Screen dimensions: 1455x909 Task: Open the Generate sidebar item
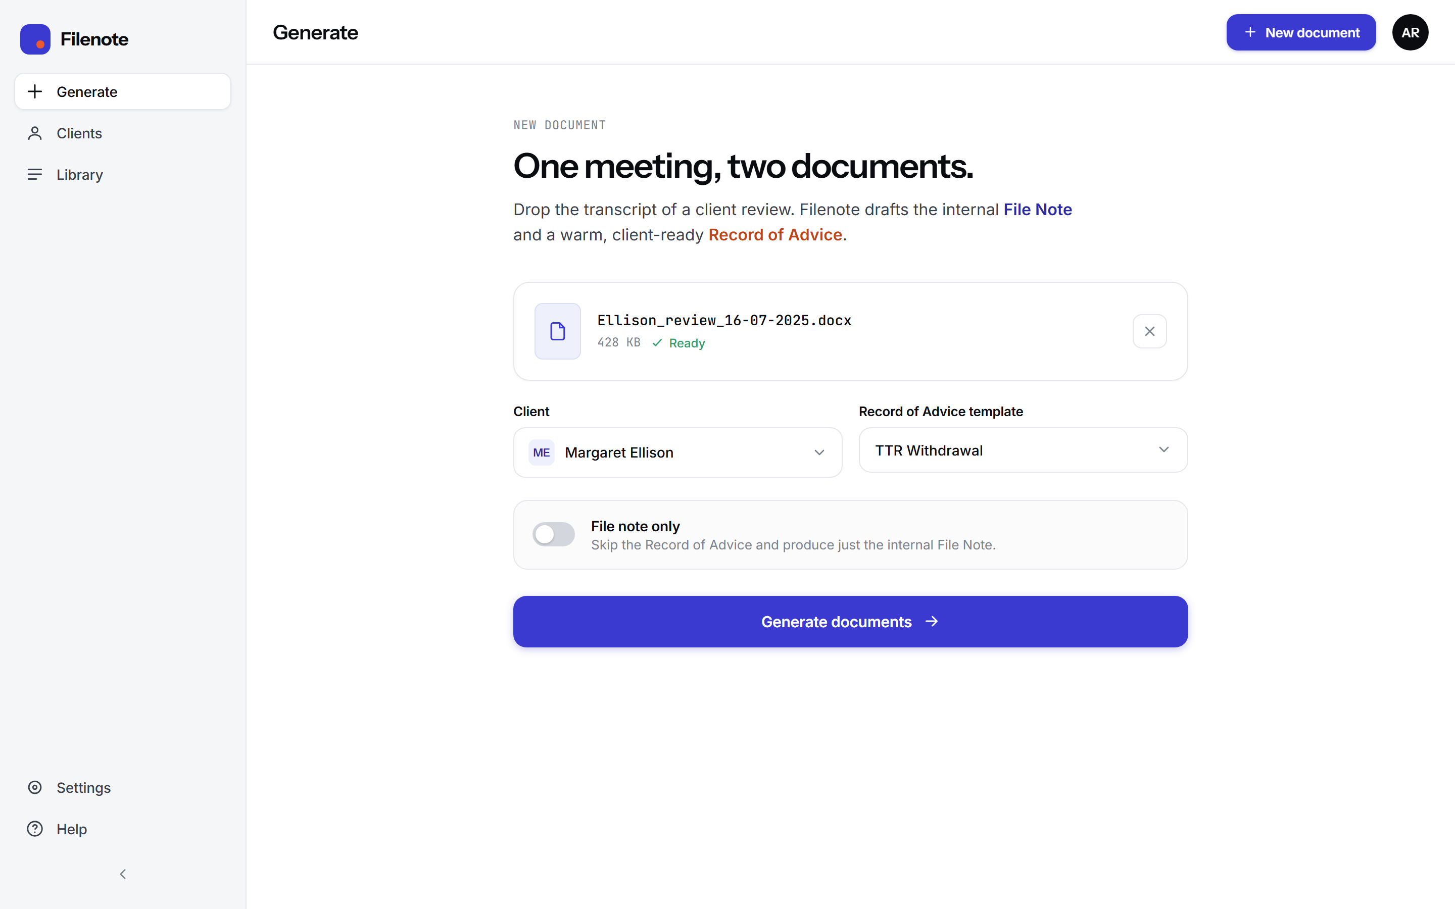click(123, 91)
